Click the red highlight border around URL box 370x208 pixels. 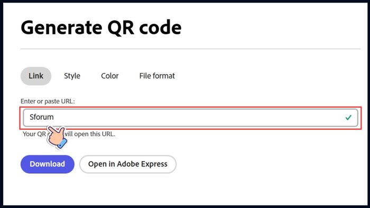[x=190, y=107]
